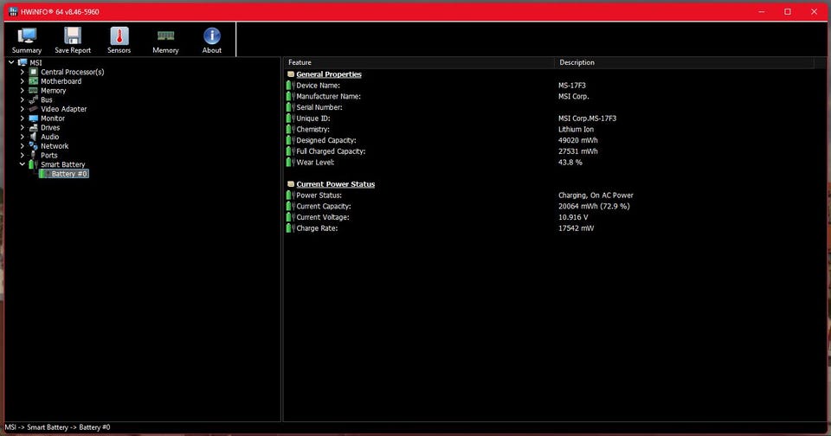The image size is (831, 436).
Task: Click battery icon beside Charge Rate row
Action: click(291, 228)
